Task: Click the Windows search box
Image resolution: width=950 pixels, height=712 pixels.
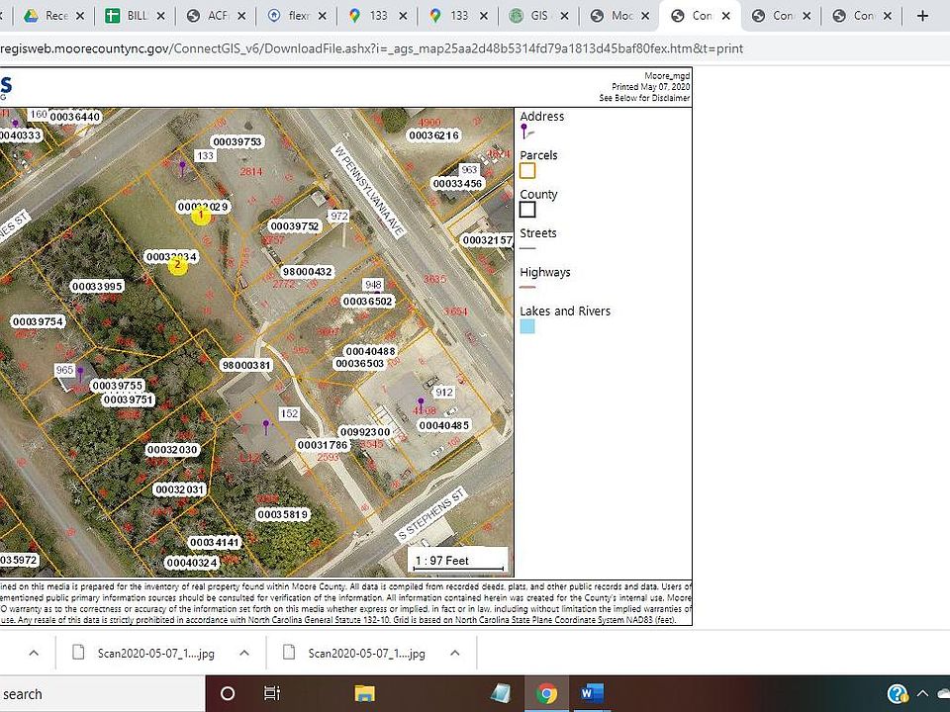Action: 102,694
